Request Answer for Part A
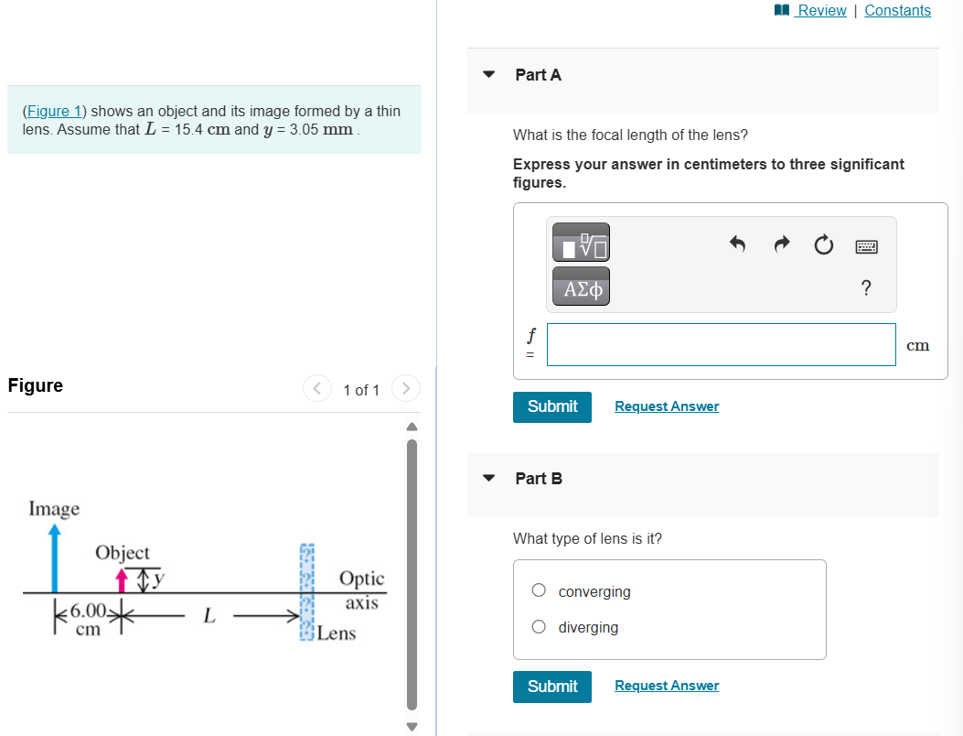 tap(667, 406)
